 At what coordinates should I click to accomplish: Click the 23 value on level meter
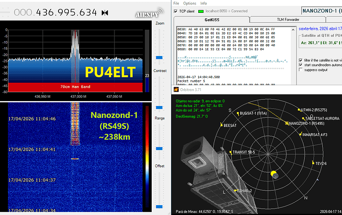click(x=147, y=75)
